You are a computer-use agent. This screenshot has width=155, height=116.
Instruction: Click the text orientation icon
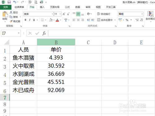click(x=88, y=14)
